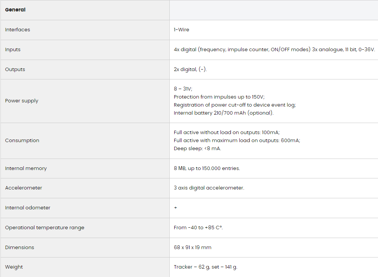Viewport: 378px width, 277px height.
Task: Select the Interfaces row label
Action: (x=18, y=29)
